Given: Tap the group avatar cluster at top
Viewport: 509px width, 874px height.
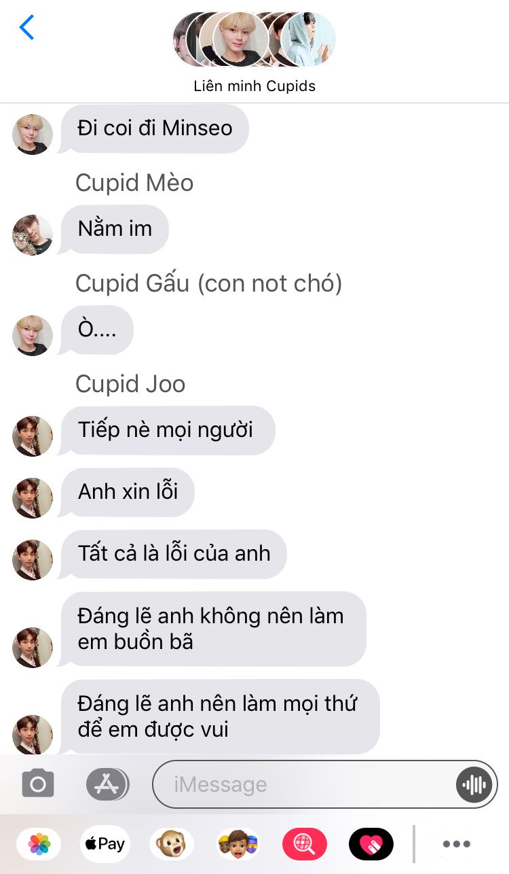Looking at the screenshot, I should click(x=254, y=39).
